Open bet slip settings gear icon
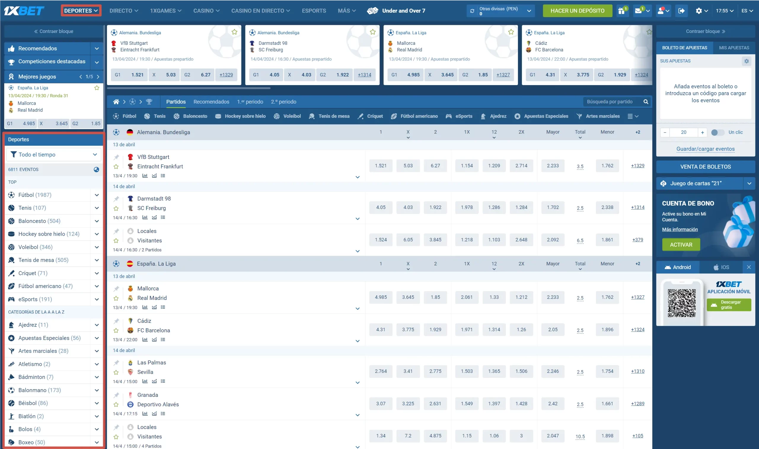759x449 pixels. (x=747, y=61)
